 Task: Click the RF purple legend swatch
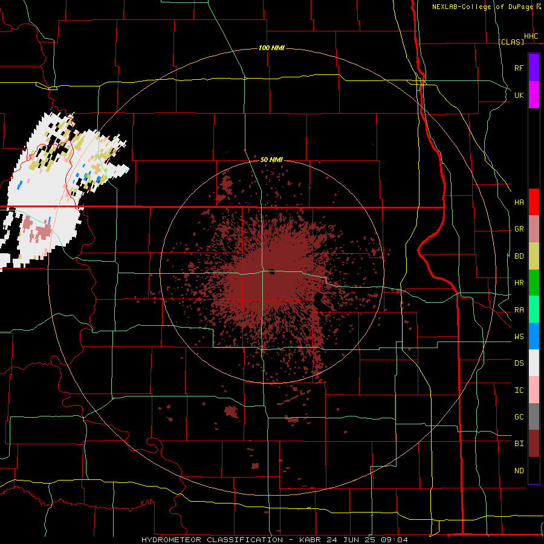click(534, 68)
